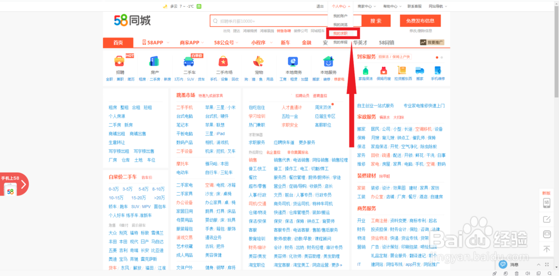559x276 pixels.
Task: Click the search input field
Action: click(x=286, y=21)
